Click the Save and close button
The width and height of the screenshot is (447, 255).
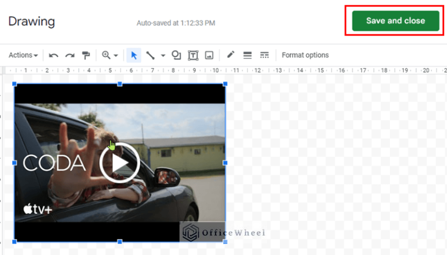[395, 21]
